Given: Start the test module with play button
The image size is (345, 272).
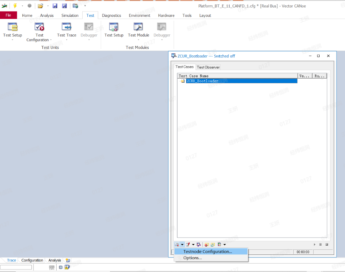Looking at the screenshot, I should coord(315,244).
